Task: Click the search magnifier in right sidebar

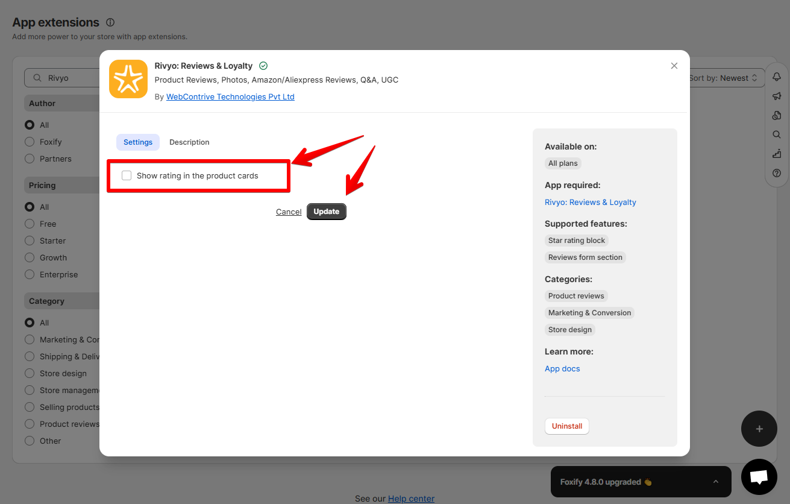Action: 777,134
